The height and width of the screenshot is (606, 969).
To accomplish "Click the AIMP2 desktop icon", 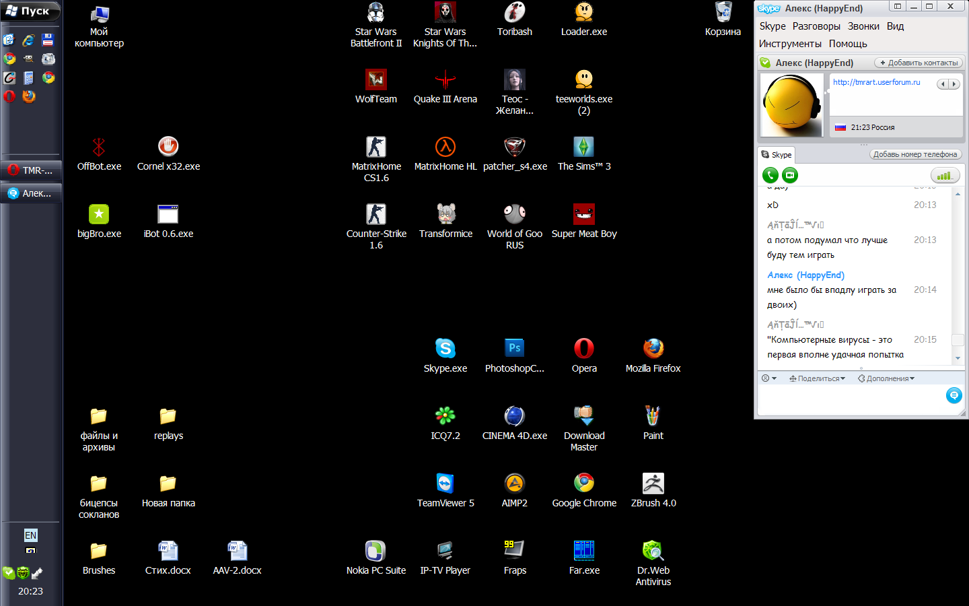I will (515, 491).
